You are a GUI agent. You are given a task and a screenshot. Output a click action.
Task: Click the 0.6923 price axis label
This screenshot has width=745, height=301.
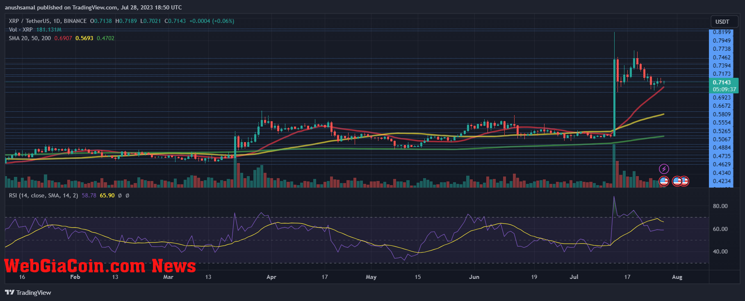(722, 97)
